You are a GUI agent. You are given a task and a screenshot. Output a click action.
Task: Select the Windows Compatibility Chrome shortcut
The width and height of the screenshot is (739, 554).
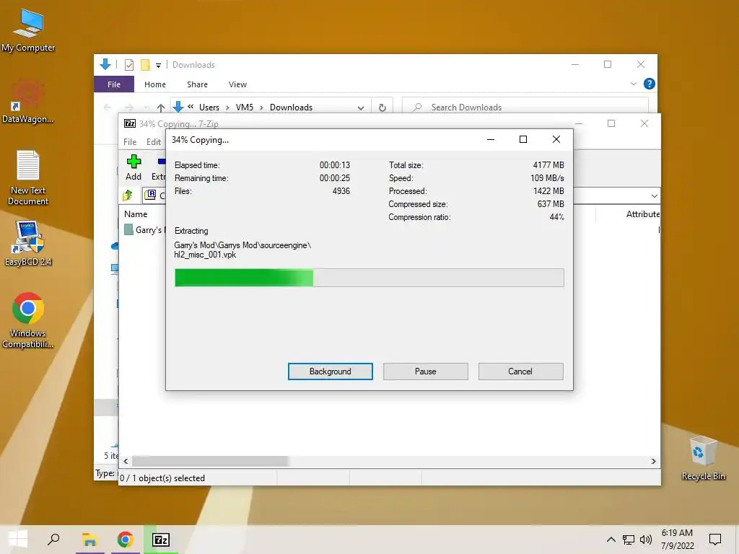pos(28,321)
